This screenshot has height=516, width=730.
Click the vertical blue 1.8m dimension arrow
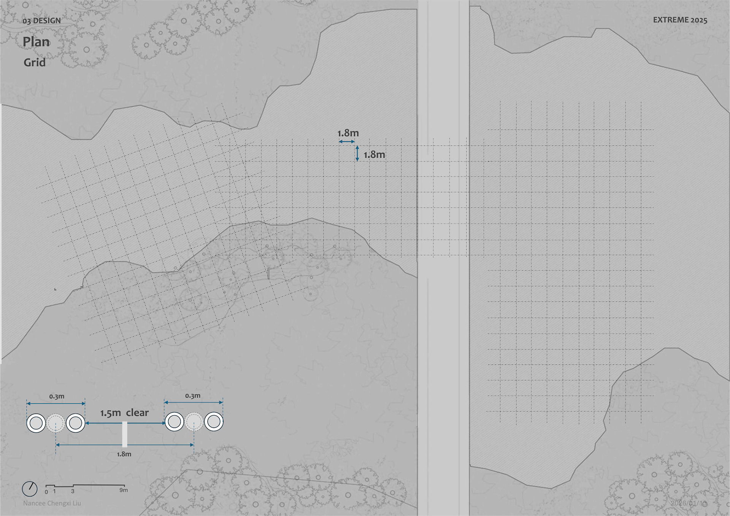(x=357, y=154)
